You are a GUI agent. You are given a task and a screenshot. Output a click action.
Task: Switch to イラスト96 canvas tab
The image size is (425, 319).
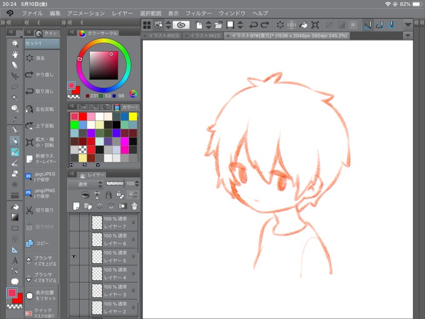point(203,36)
